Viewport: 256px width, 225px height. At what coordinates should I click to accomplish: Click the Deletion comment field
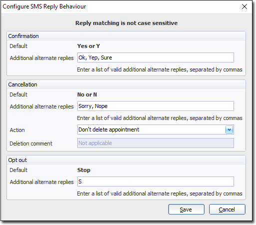point(156,143)
